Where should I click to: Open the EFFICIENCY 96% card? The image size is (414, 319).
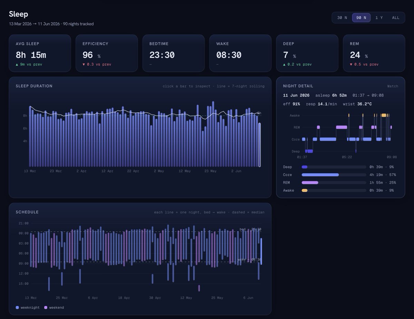[107, 53]
